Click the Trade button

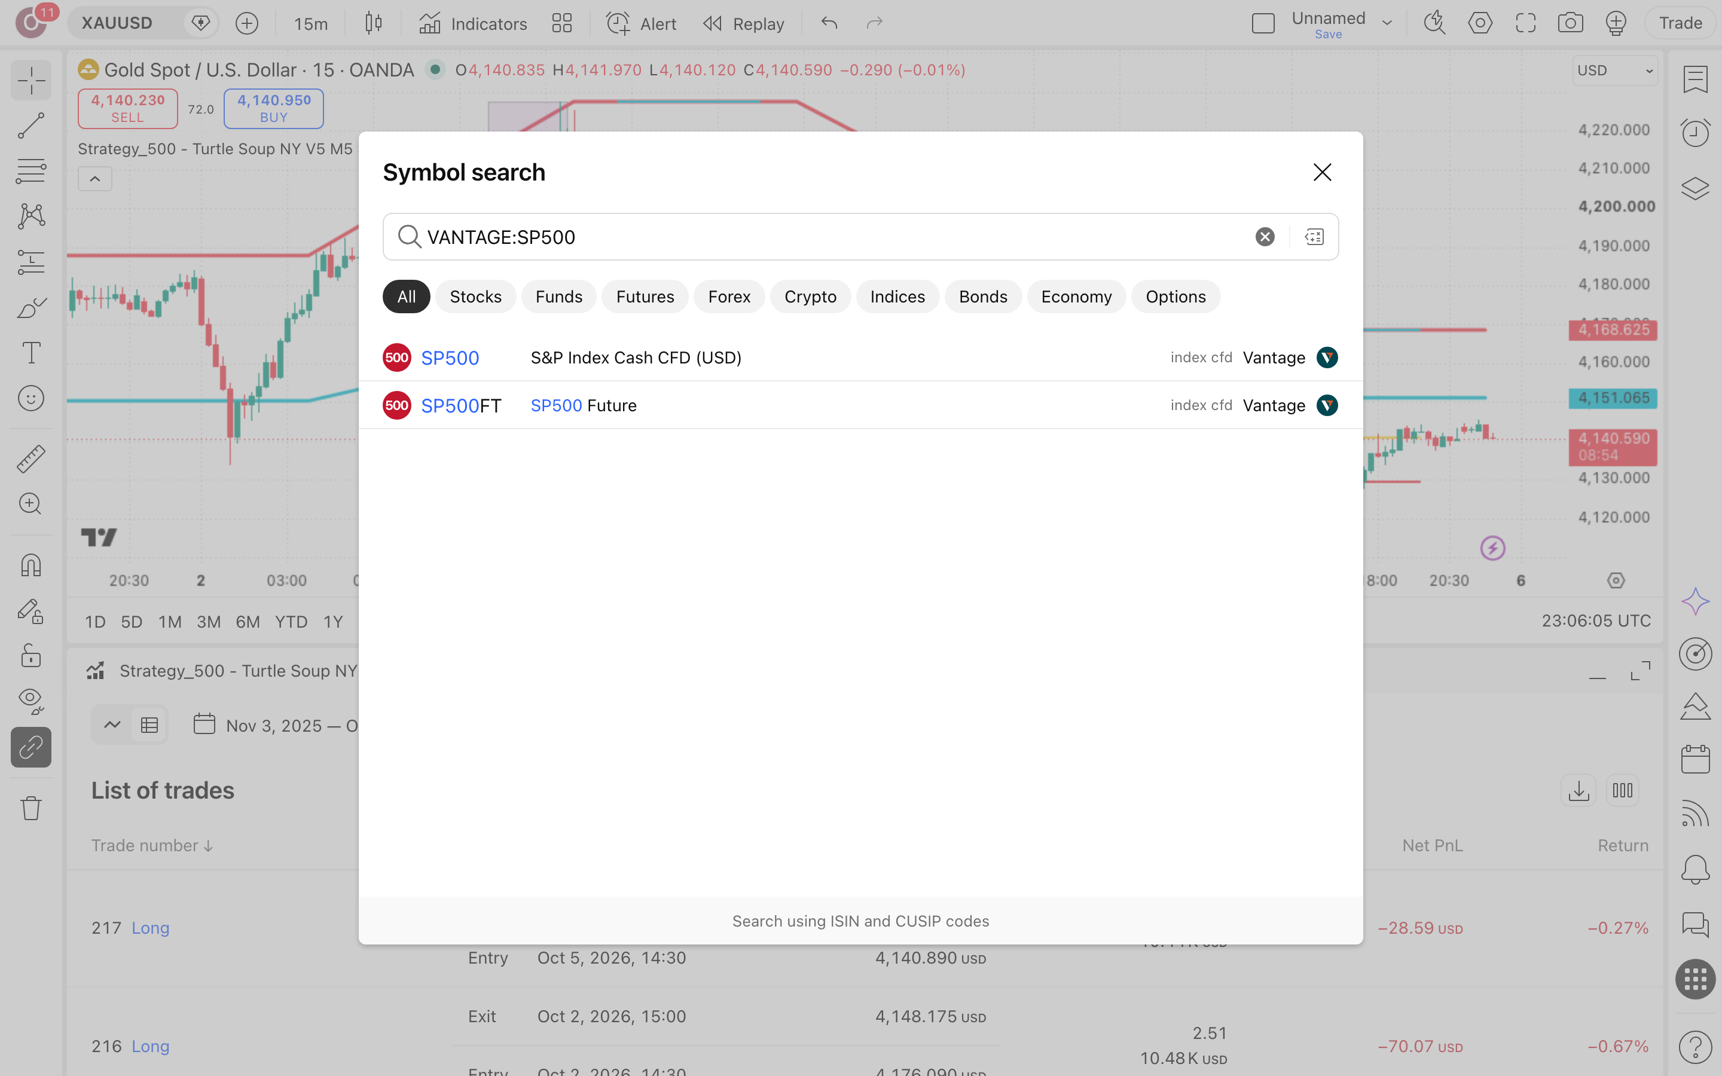click(1680, 23)
